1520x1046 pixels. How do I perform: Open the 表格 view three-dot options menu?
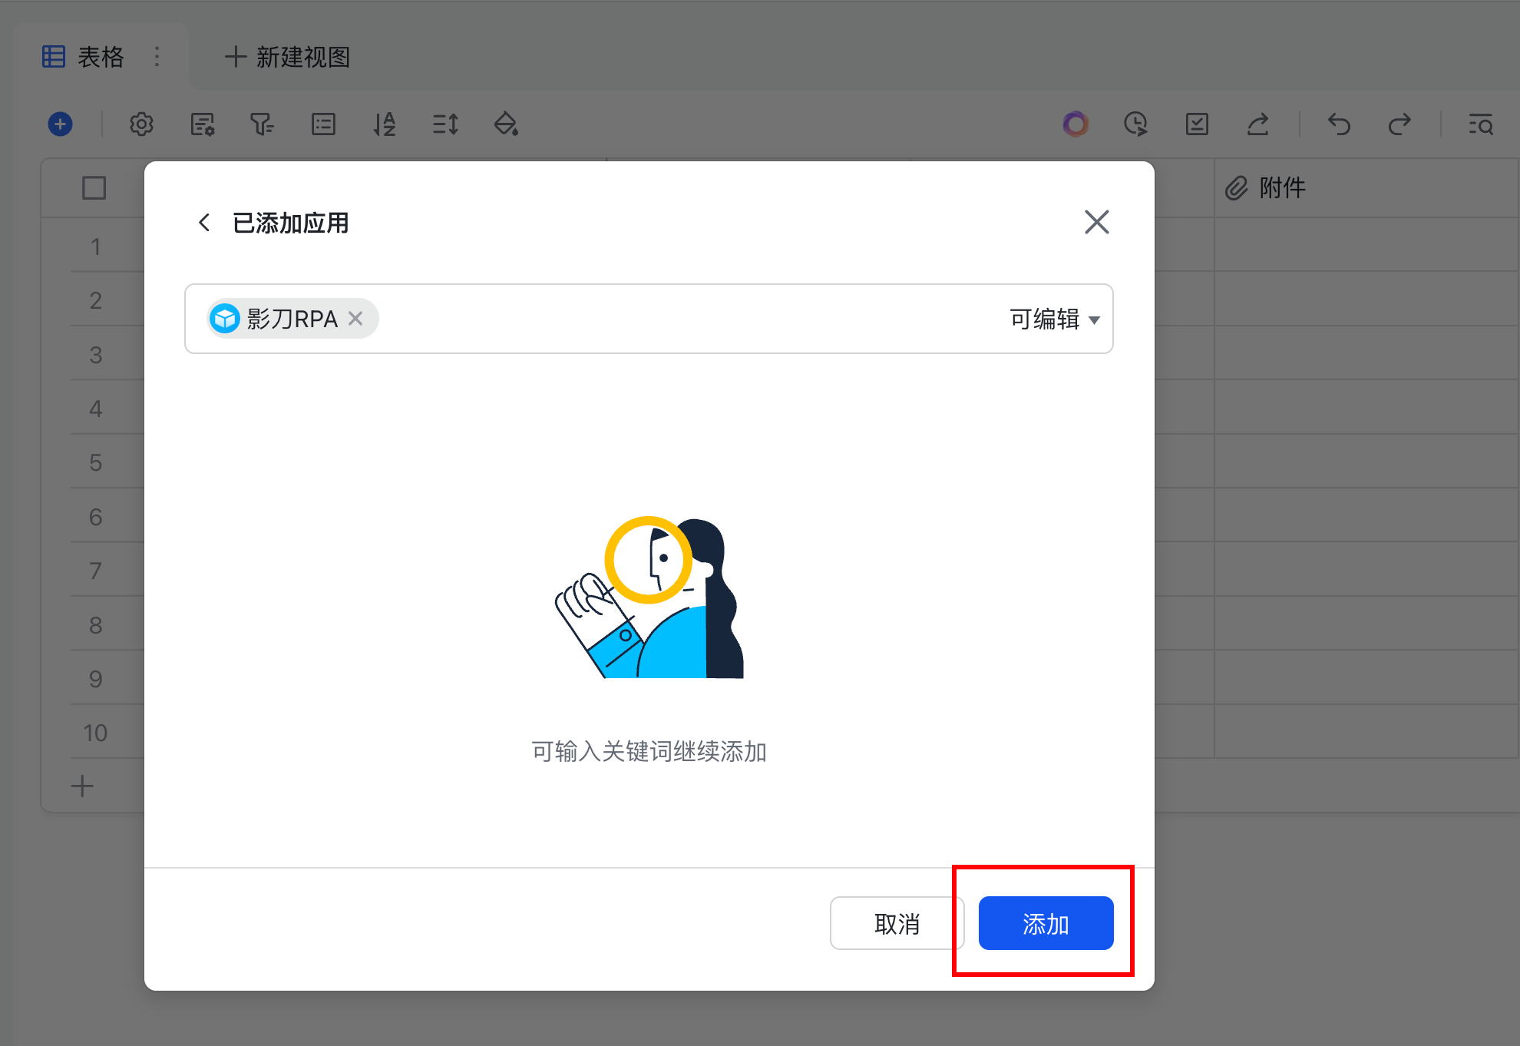click(x=157, y=57)
